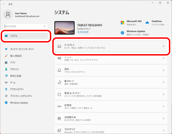The image size is (172, 134).
Task: Click the 通知 row title
Action: coord(67,69)
